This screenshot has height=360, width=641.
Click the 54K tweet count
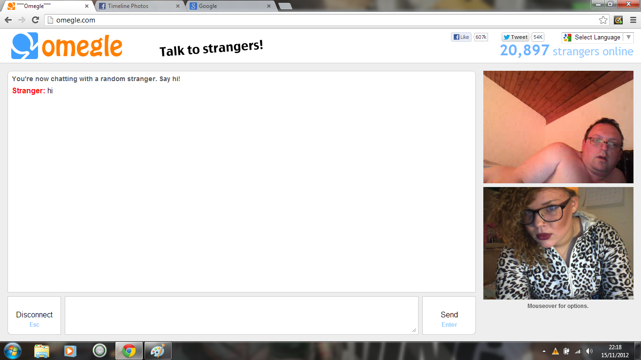pyautogui.click(x=538, y=37)
